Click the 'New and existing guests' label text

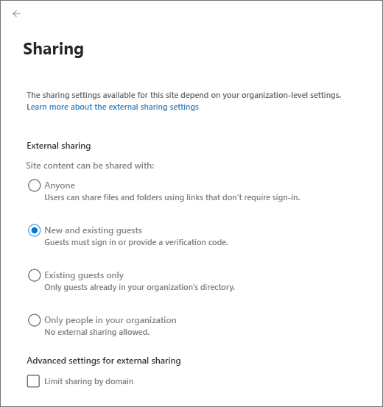pos(93,230)
